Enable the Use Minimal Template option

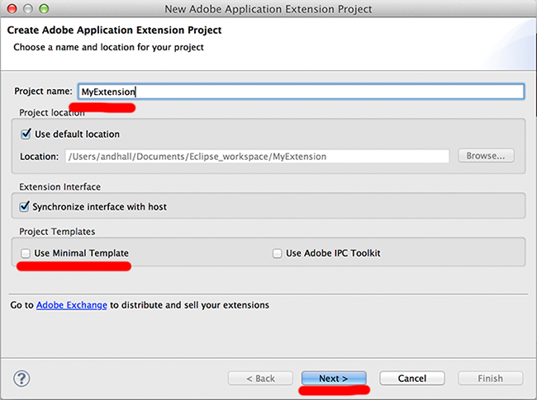tap(26, 253)
